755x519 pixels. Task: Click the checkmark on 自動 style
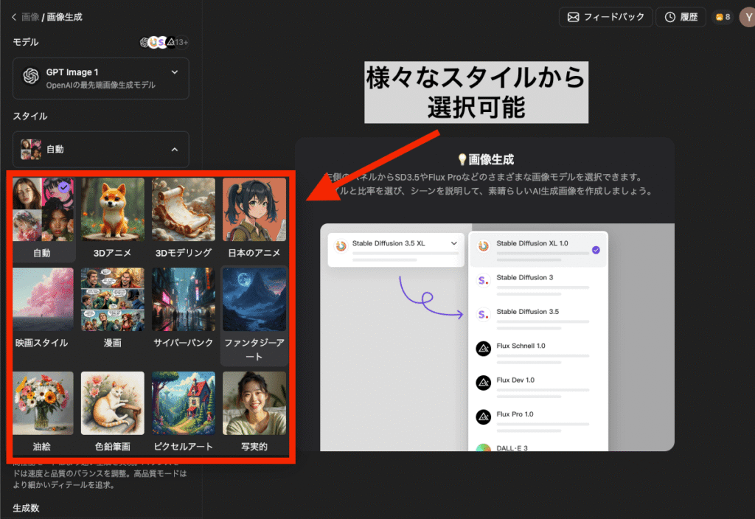(x=64, y=187)
